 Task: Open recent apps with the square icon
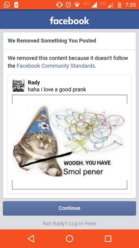pyautogui.click(x=108, y=238)
